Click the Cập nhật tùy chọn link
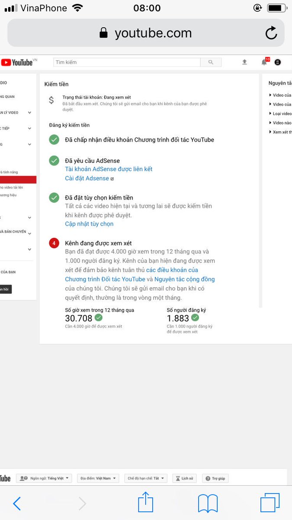The image size is (292, 520). [89, 224]
